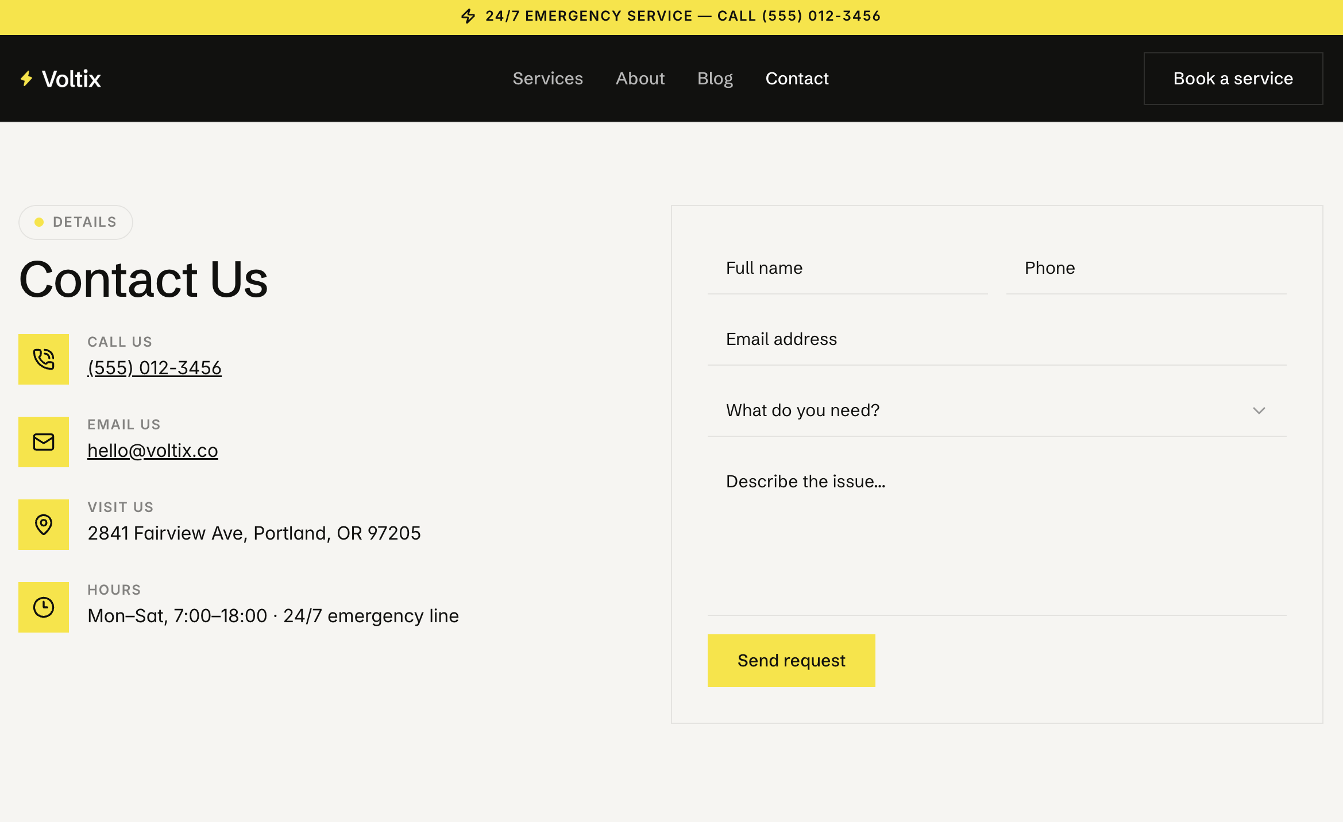Click the Contact Us heading

point(143,280)
